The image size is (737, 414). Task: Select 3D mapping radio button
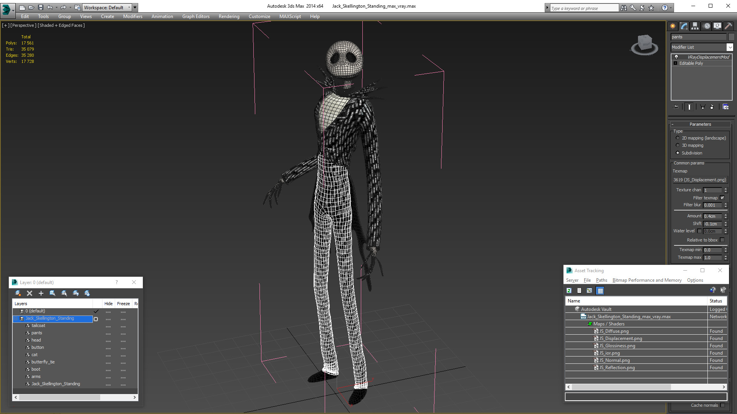[x=678, y=145]
